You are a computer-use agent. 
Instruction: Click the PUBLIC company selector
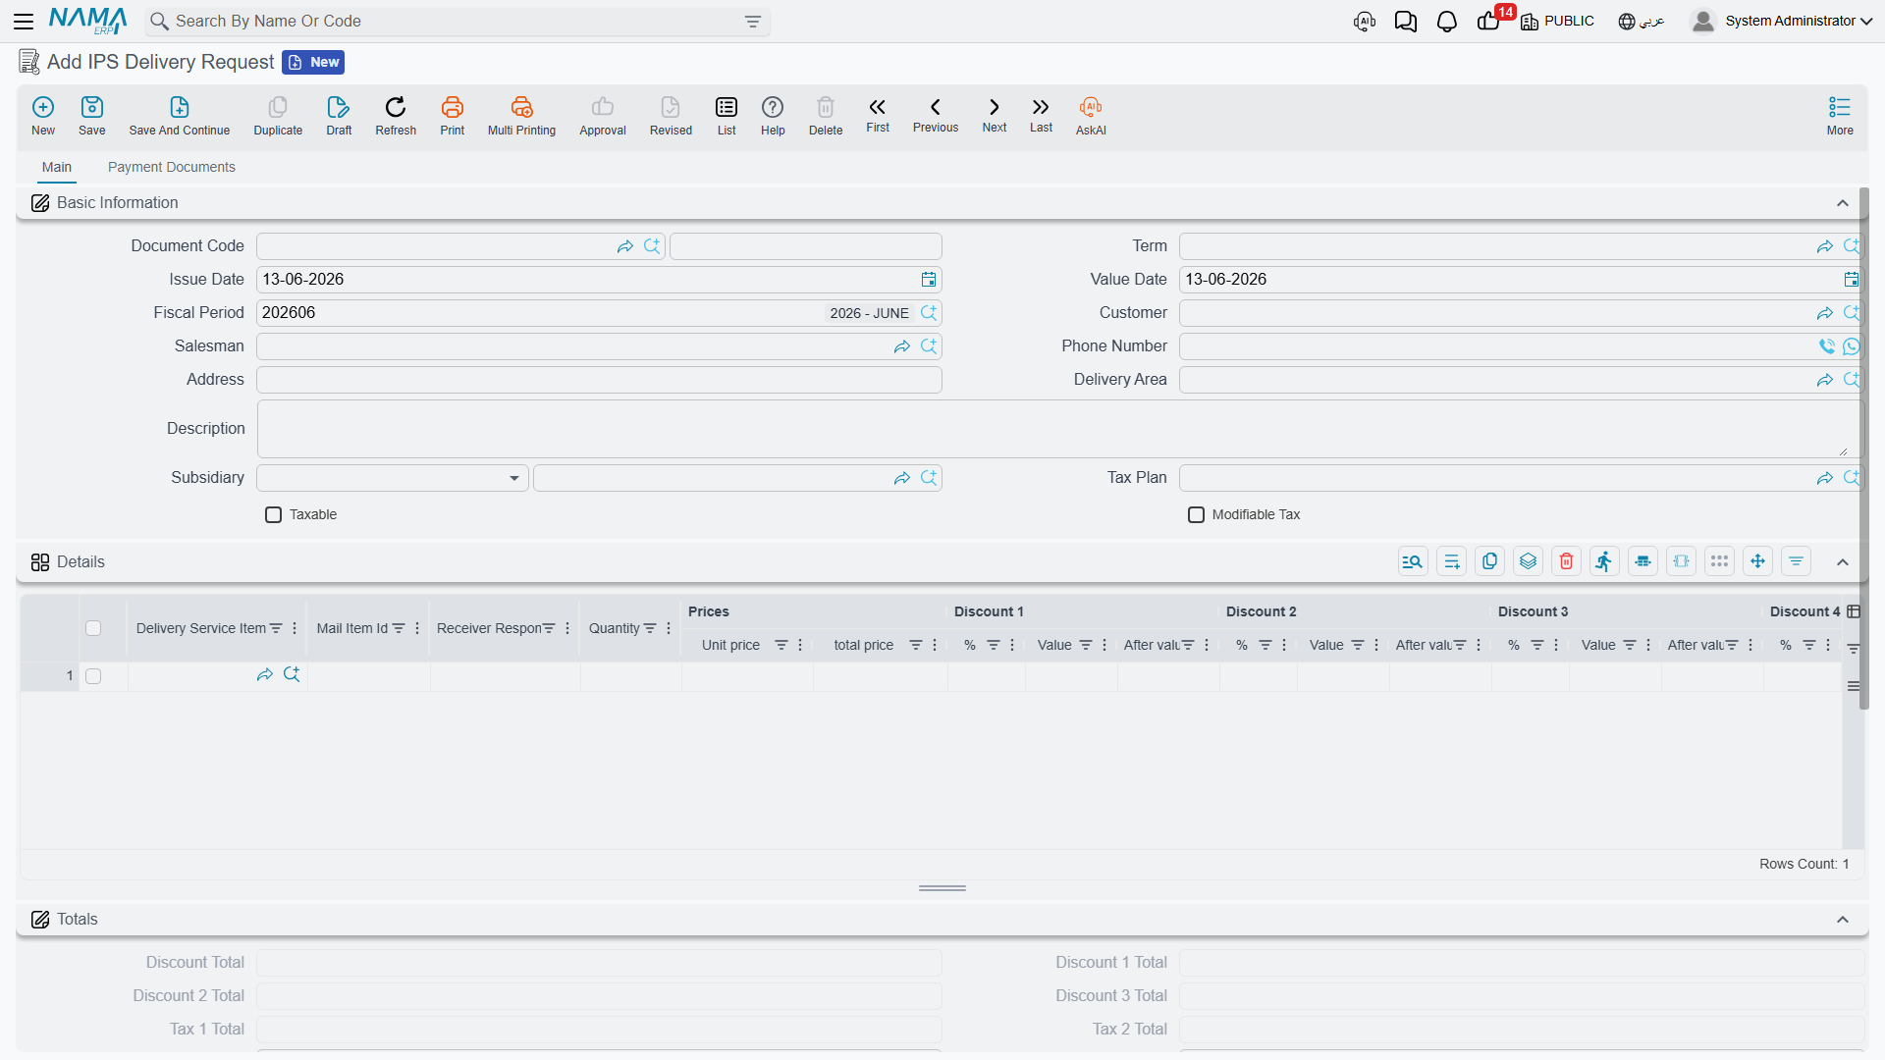(x=1557, y=21)
